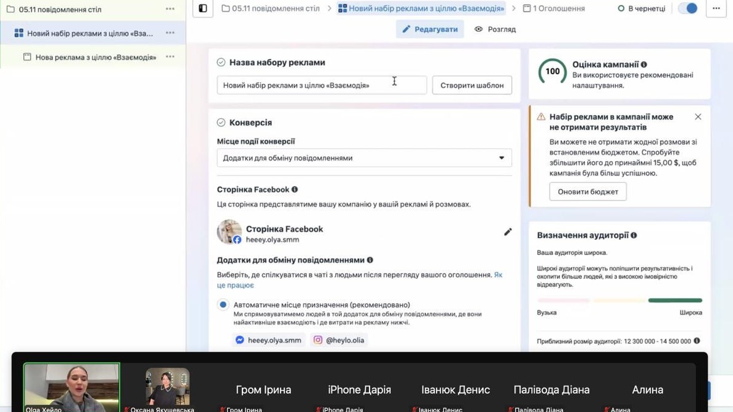Screen dimensions: 733x412
Task: Open 05.11 повідомлення стіл breadcrumb
Action: tap(271, 9)
